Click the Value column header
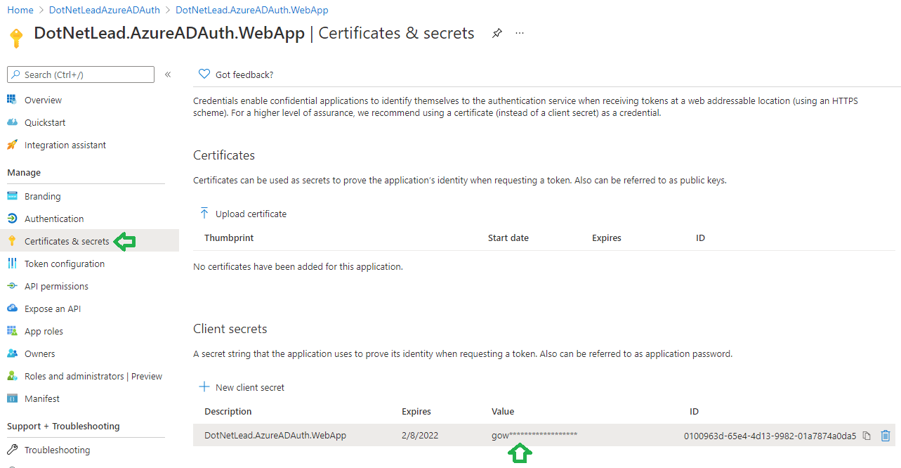 [x=503, y=412]
